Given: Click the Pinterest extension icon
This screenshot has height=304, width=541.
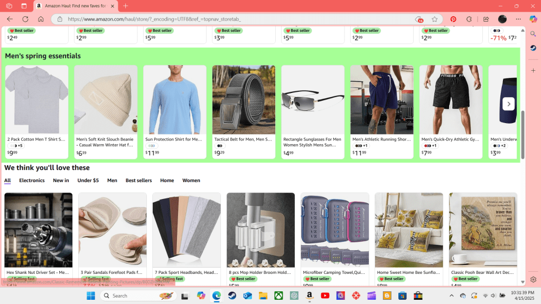Looking at the screenshot, I should pos(453,19).
